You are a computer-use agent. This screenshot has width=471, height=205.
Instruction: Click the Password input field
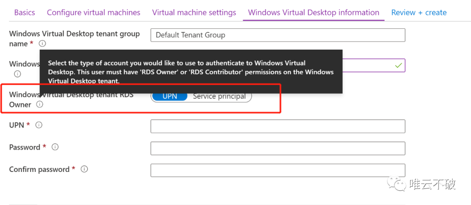pos(278,148)
